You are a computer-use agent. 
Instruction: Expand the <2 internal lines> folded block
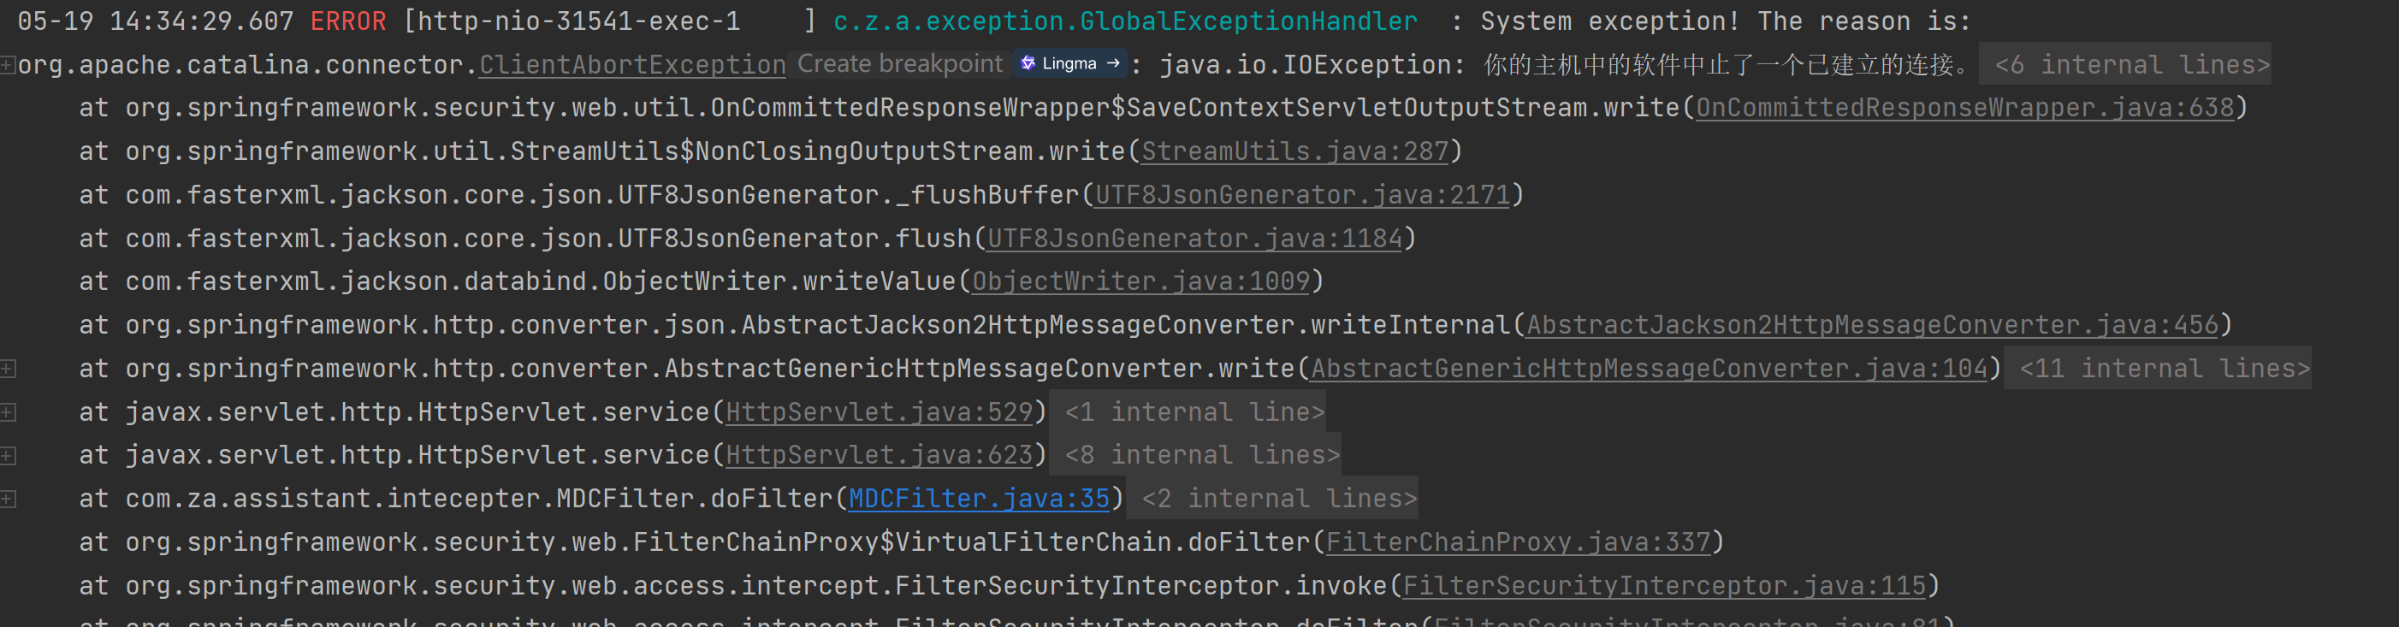[x=1279, y=499]
